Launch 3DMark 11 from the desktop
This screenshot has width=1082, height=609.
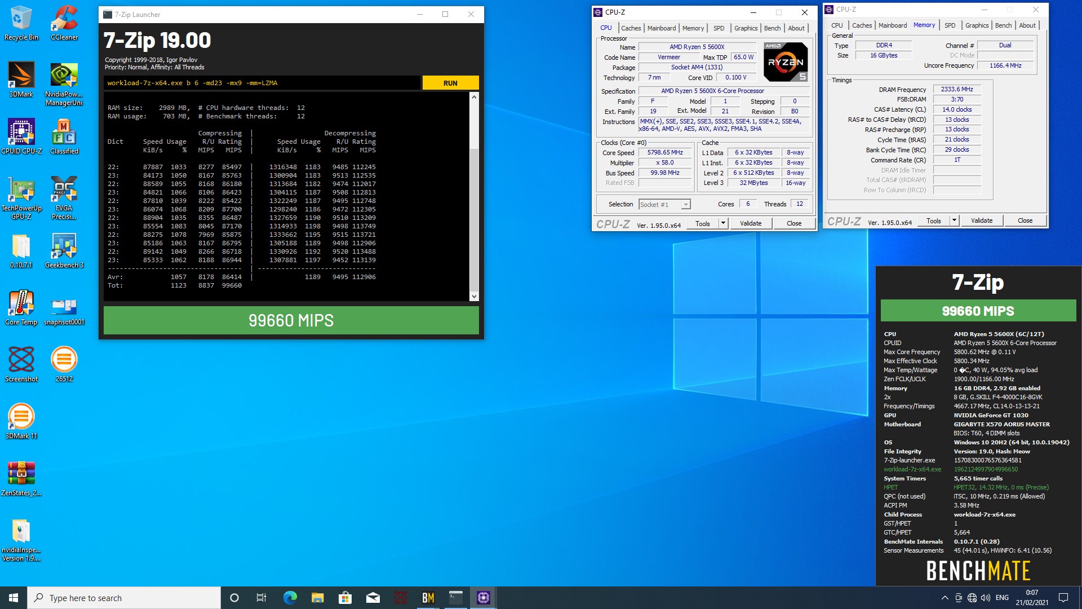click(x=21, y=421)
